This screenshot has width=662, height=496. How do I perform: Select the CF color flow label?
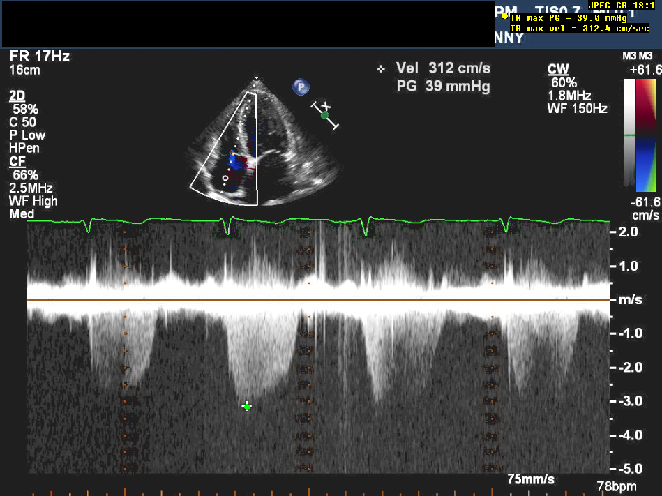pos(17,162)
